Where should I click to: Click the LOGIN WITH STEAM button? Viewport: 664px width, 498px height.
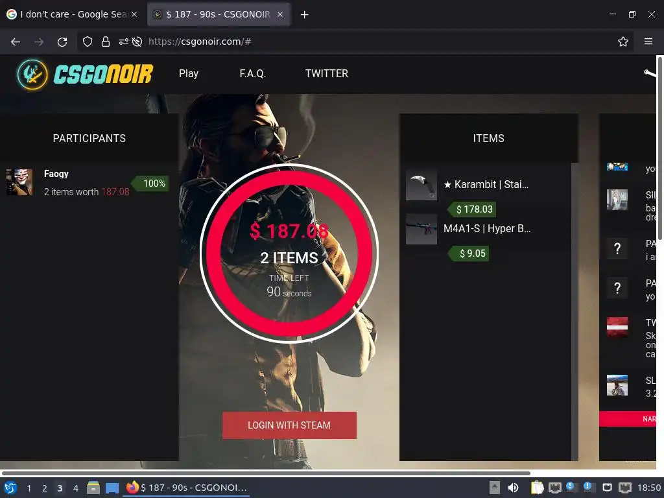289,425
